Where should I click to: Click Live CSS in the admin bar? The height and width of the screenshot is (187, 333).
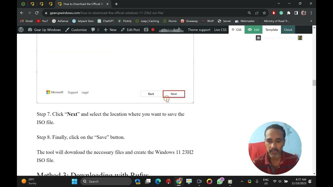(x=220, y=30)
